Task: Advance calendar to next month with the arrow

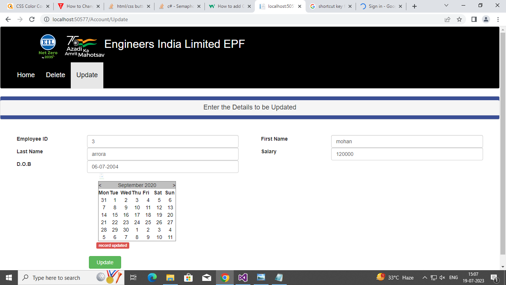Action: [x=173, y=185]
